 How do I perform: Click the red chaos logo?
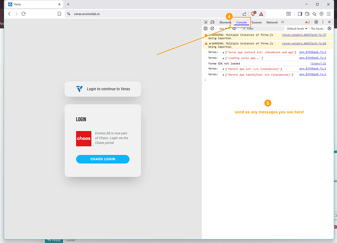coord(84,138)
